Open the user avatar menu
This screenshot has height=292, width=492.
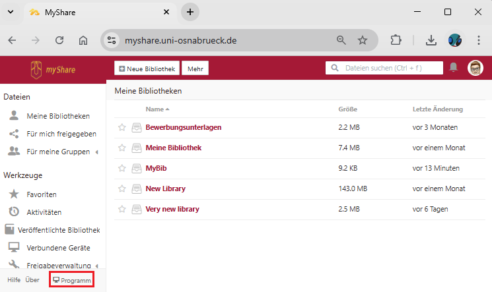(475, 68)
